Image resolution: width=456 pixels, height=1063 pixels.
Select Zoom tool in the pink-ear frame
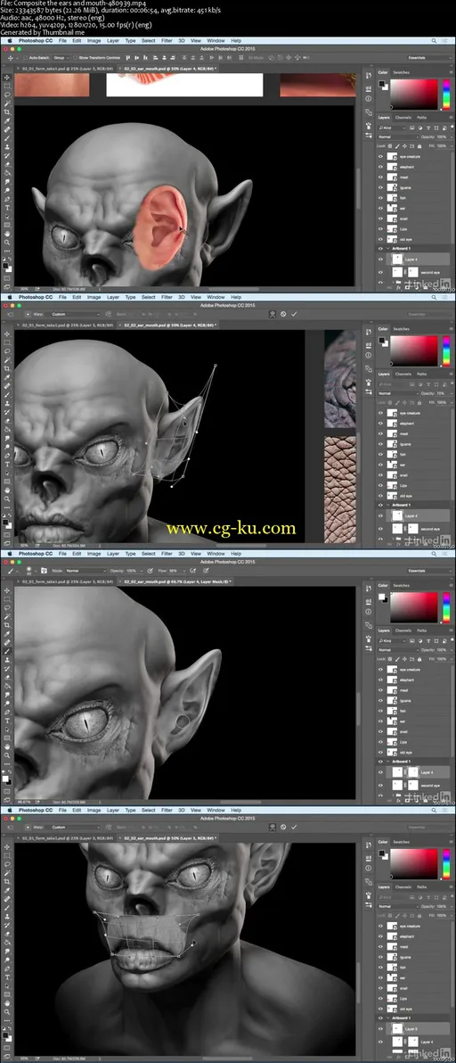click(x=7, y=243)
